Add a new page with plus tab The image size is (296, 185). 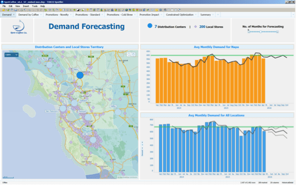pos(218,15)
